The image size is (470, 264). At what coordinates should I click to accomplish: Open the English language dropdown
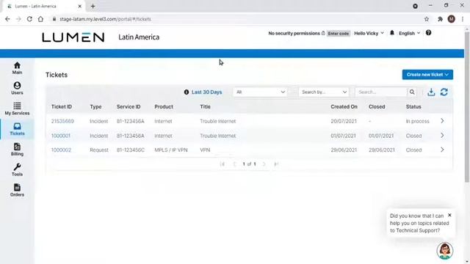pyautogui.click(x=409, y=33)
